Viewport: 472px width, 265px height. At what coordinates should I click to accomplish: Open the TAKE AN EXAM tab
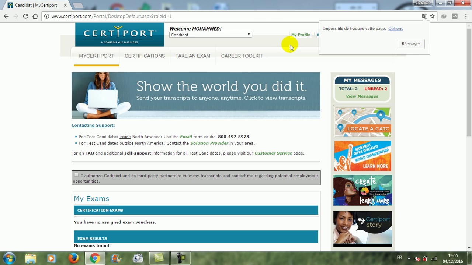click(x=193, y=56)
